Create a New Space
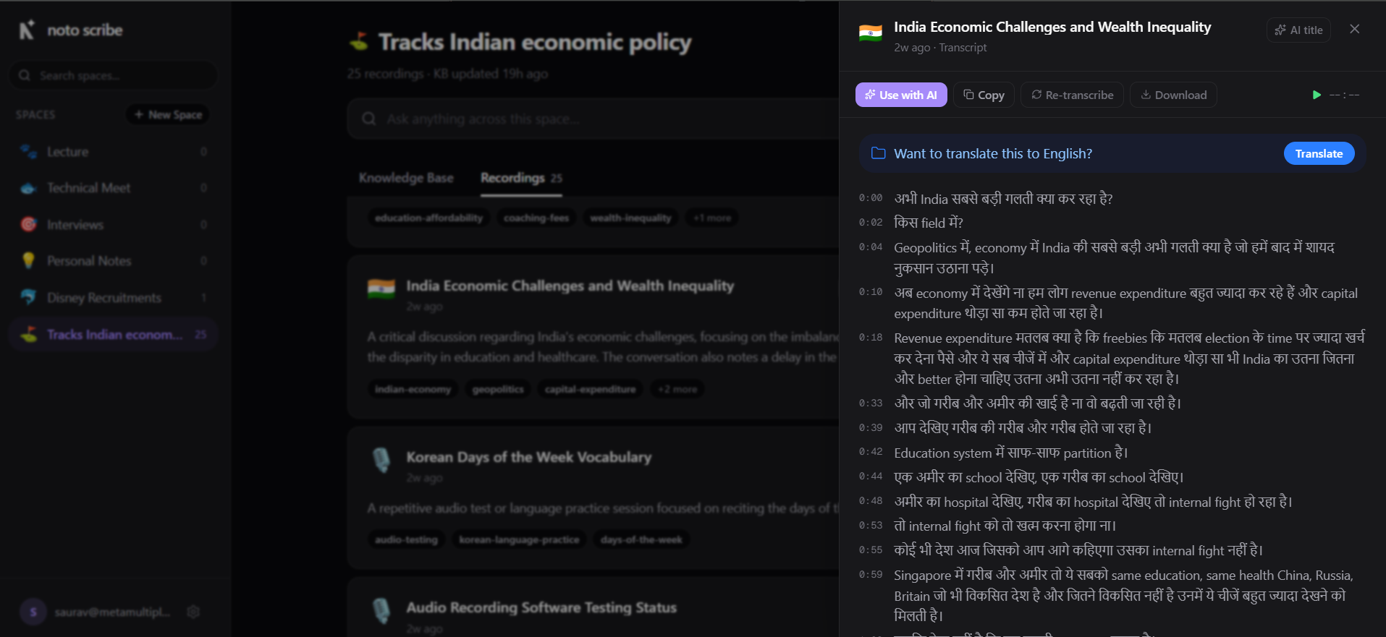 pos(168,114)
